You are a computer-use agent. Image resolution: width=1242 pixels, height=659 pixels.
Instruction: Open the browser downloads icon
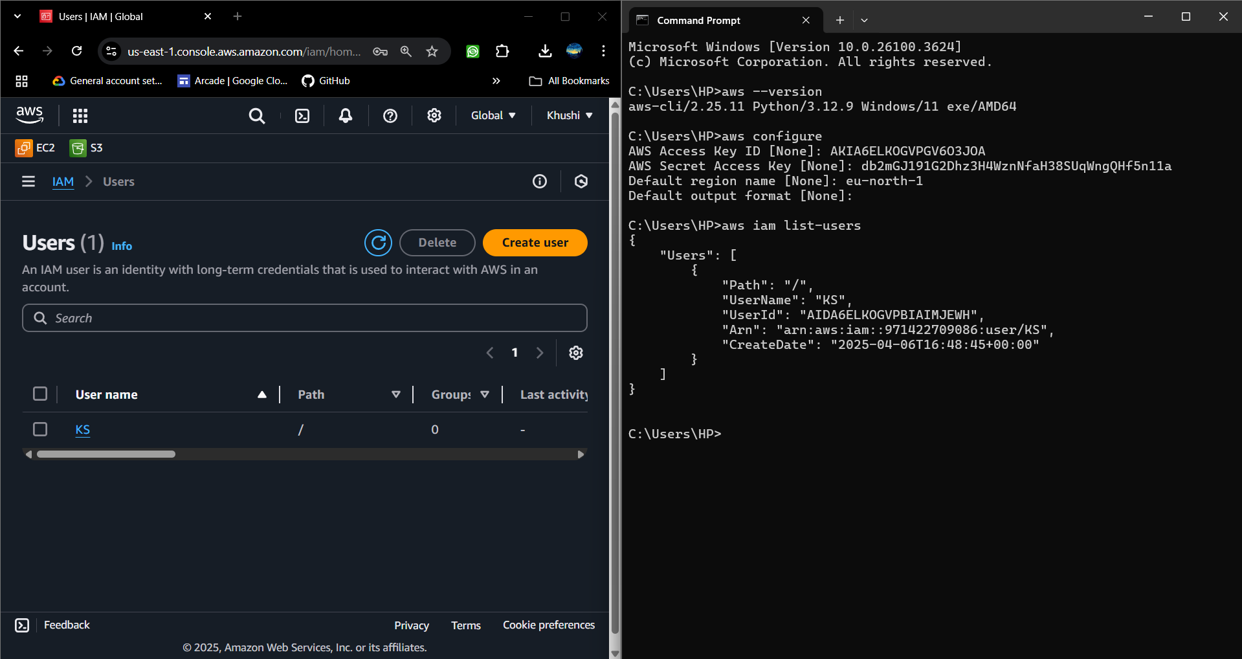coord(545,51)
